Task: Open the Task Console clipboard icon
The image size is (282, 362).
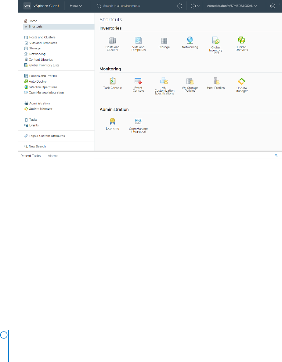Action: 112,81
